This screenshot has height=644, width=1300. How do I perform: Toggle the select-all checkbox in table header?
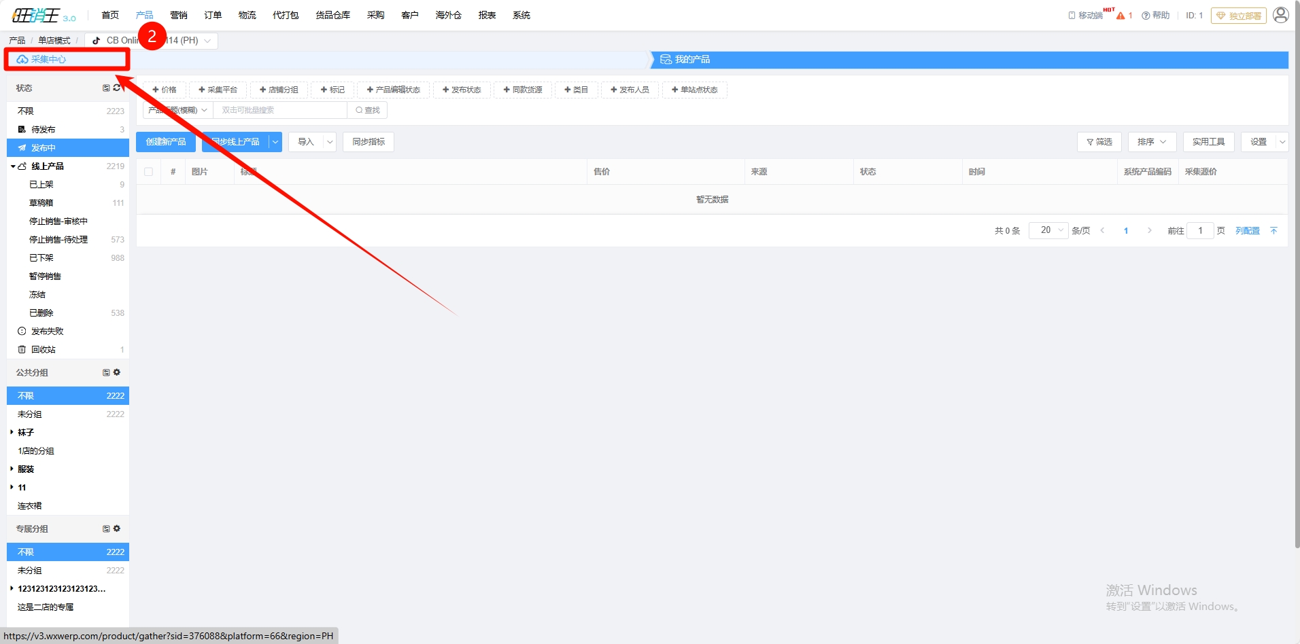tap(148, 172)
